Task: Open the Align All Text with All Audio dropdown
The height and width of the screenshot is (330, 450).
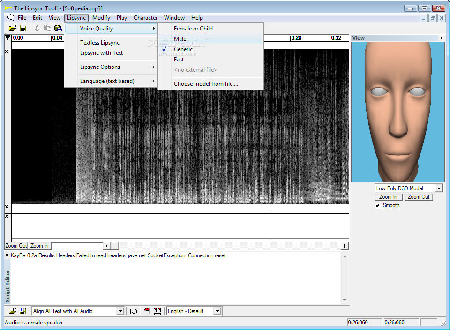Action: 120,311
